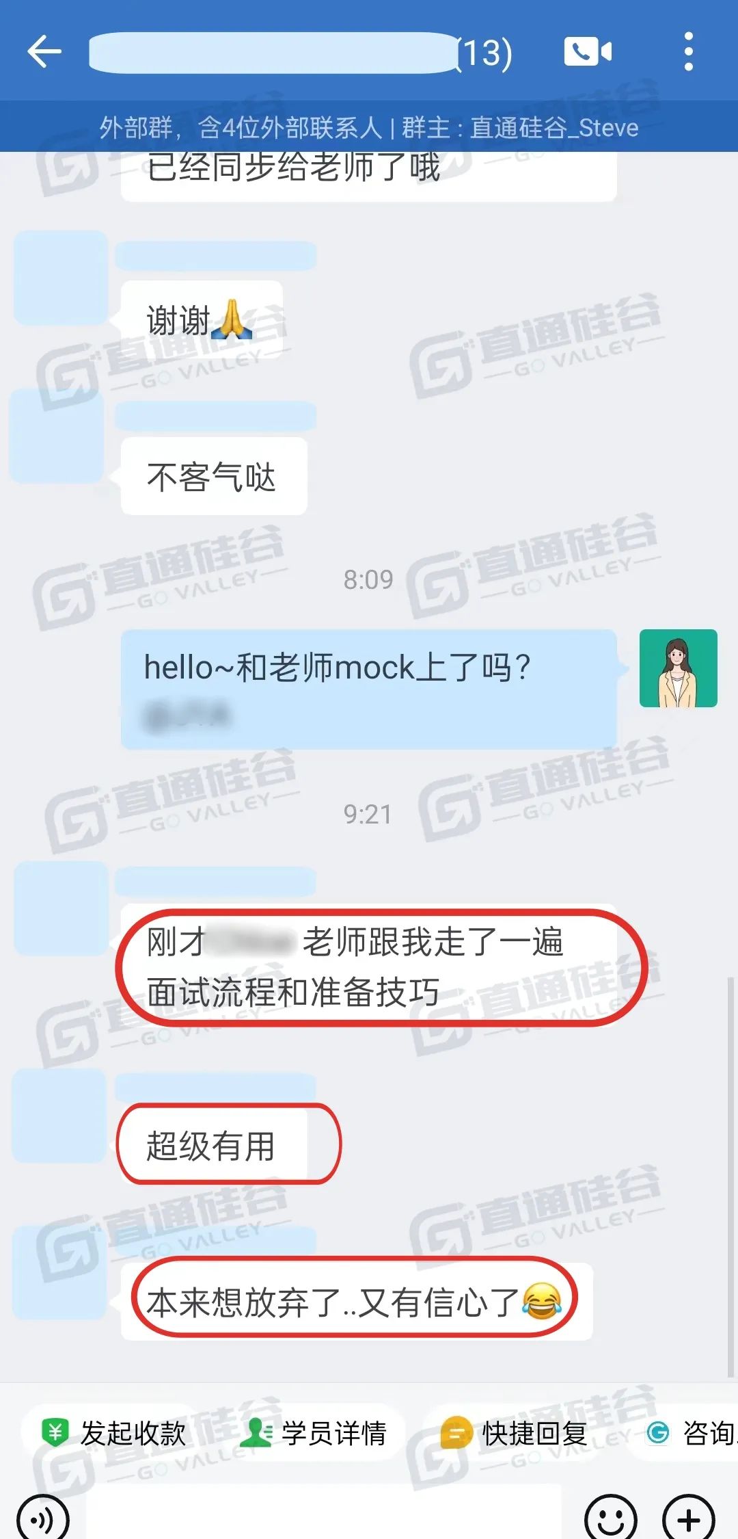The width and height of the screenshot is (738, 1539).
Task: Tap the back arrow in header
Action: click(44, 52)
